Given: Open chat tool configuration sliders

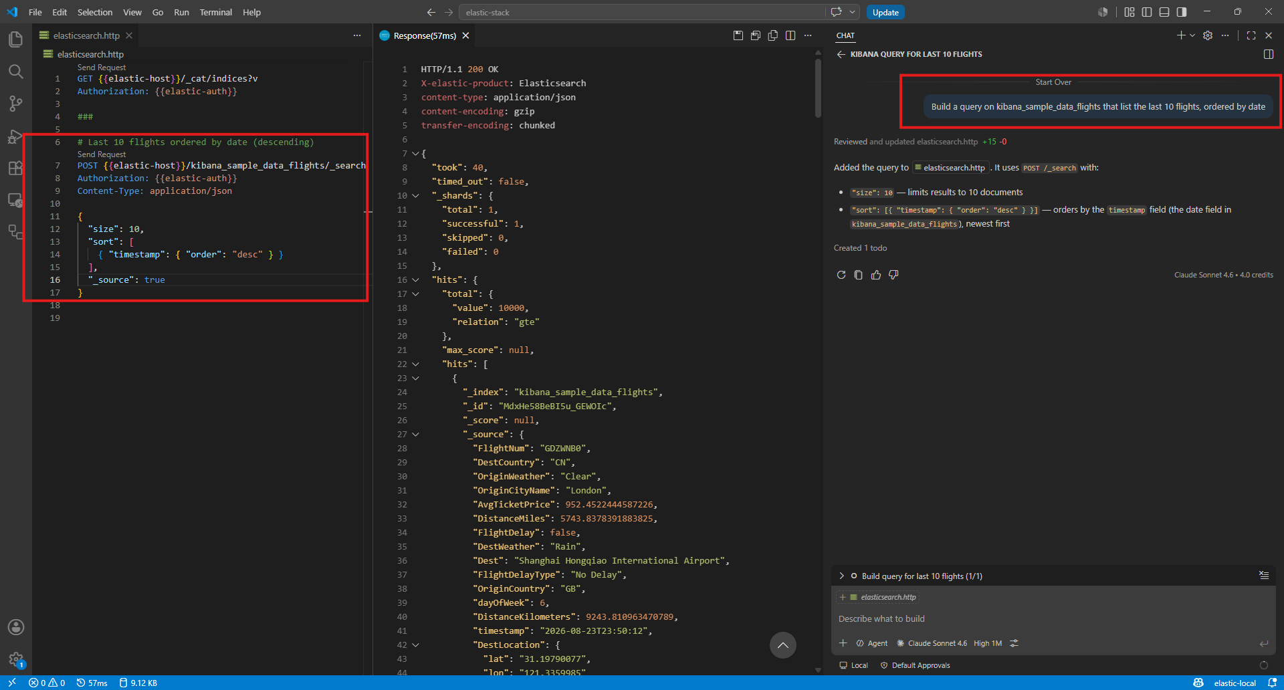Looking at the screenshot, I should 1014,643.
